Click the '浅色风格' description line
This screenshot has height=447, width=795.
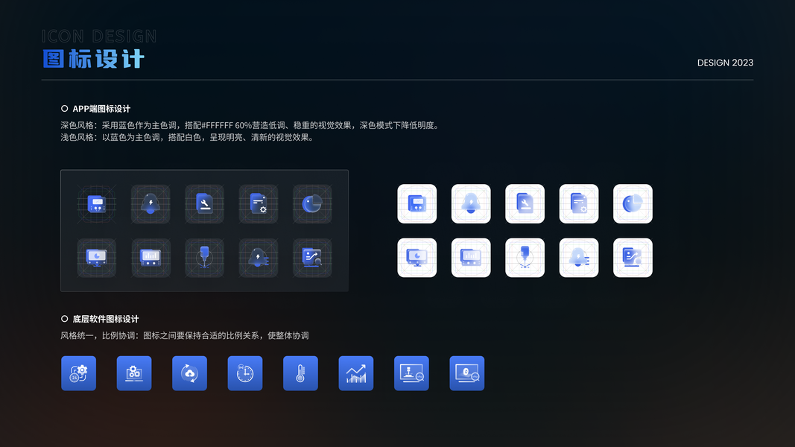(187, 137)
